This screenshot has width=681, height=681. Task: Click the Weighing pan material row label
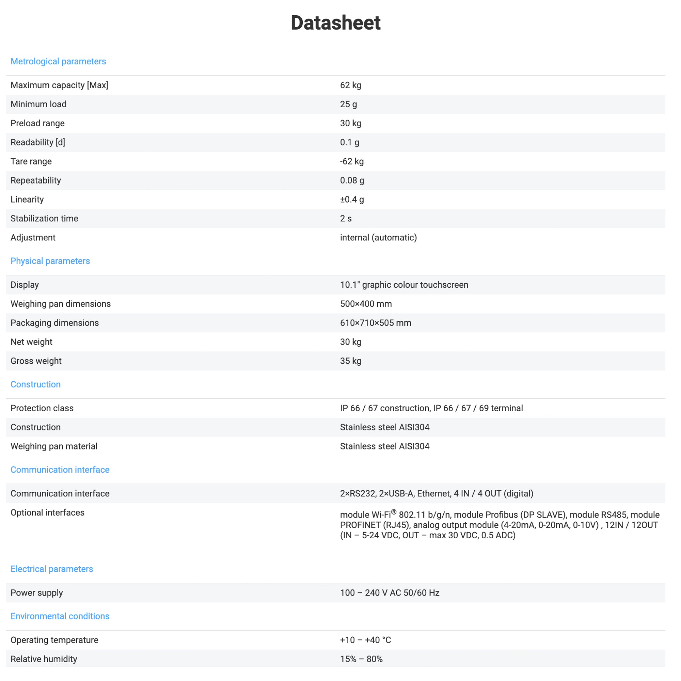point(54,446)
